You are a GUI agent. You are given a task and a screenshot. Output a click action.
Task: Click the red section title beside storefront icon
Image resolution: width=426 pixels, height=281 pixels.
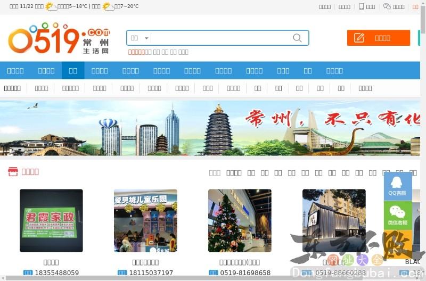(30, 171)
